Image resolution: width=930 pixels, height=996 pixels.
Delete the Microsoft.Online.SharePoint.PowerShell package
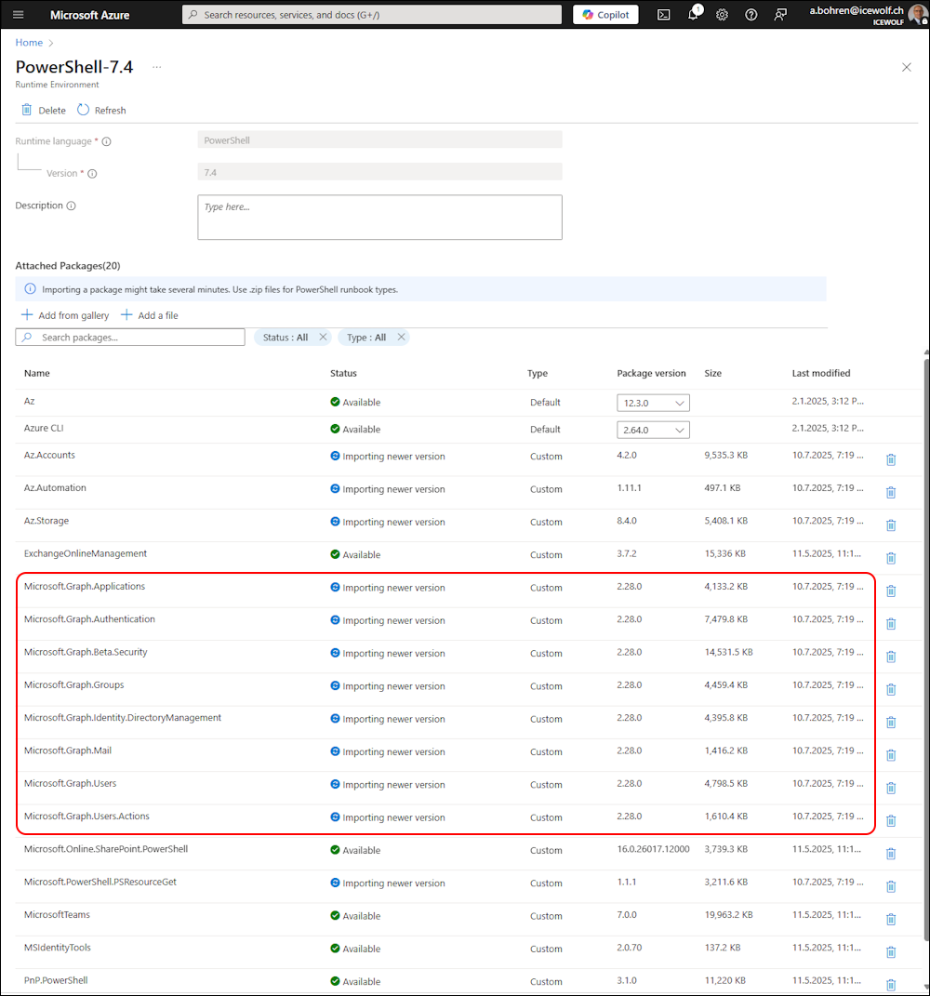(891, 854)
